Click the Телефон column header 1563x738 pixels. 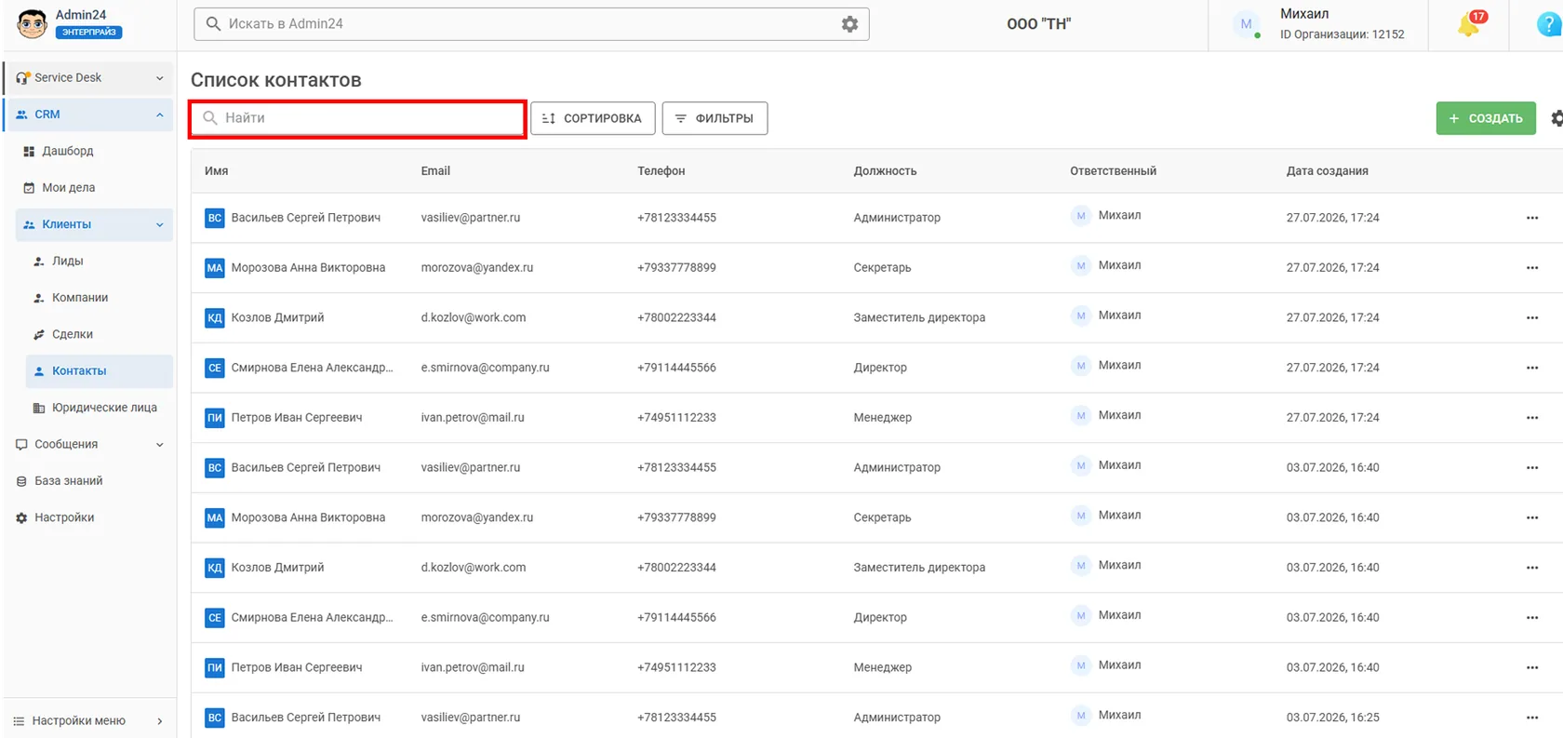(x=661, y=171)
